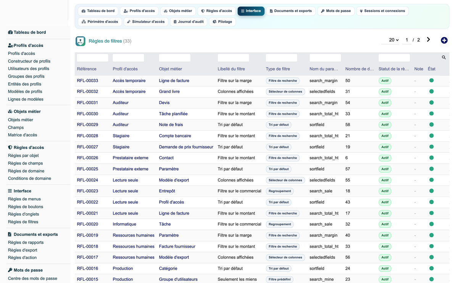Go to next page using the chevron arrow
The image size is (458, 283).
pos(429,40)
